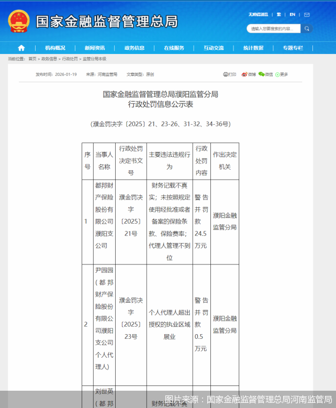
Task: Switch to traditional Chinese (繁)
Action: tap(279, 15)
